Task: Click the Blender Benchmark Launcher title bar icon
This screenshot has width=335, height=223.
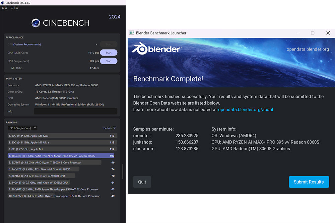Action: coord(132,33)
